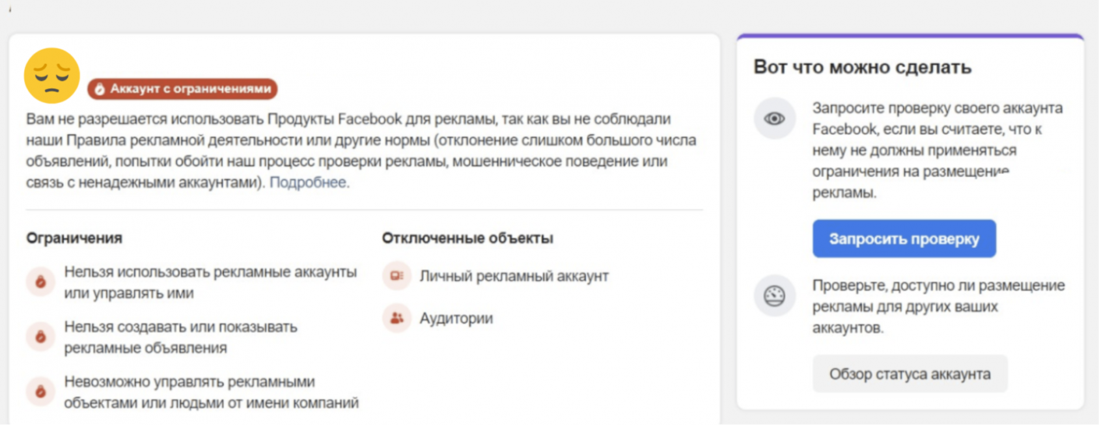
Task: Click the 'Запросить проверку' button
Action: 904,239
